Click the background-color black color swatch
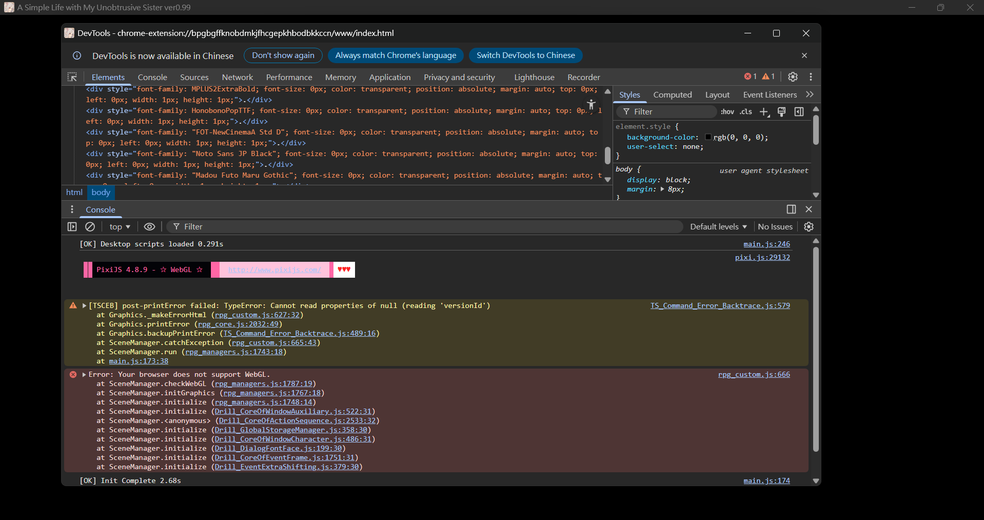The height and width of the screenshot is (520, 984). [708, 137]
